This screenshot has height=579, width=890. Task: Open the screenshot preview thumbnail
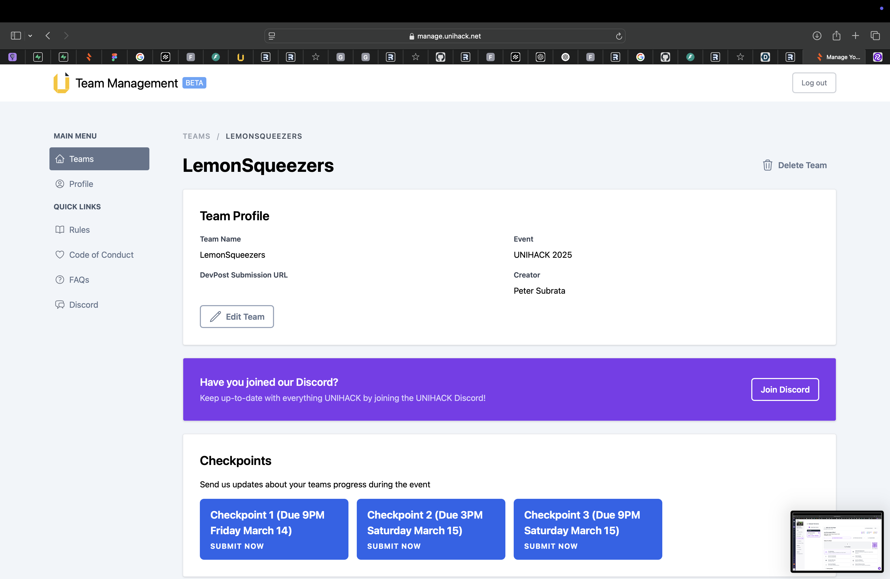(x=837, y=541)
